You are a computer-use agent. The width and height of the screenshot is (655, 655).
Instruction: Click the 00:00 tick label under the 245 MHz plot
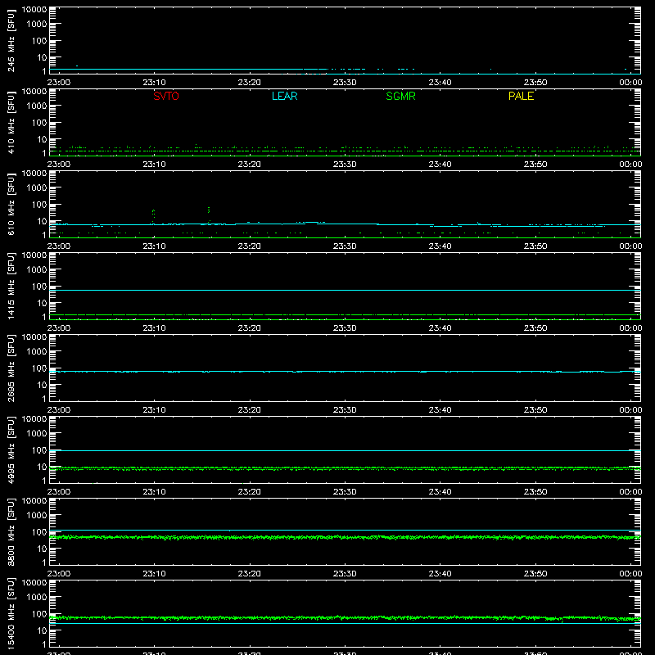click(630, 83)
